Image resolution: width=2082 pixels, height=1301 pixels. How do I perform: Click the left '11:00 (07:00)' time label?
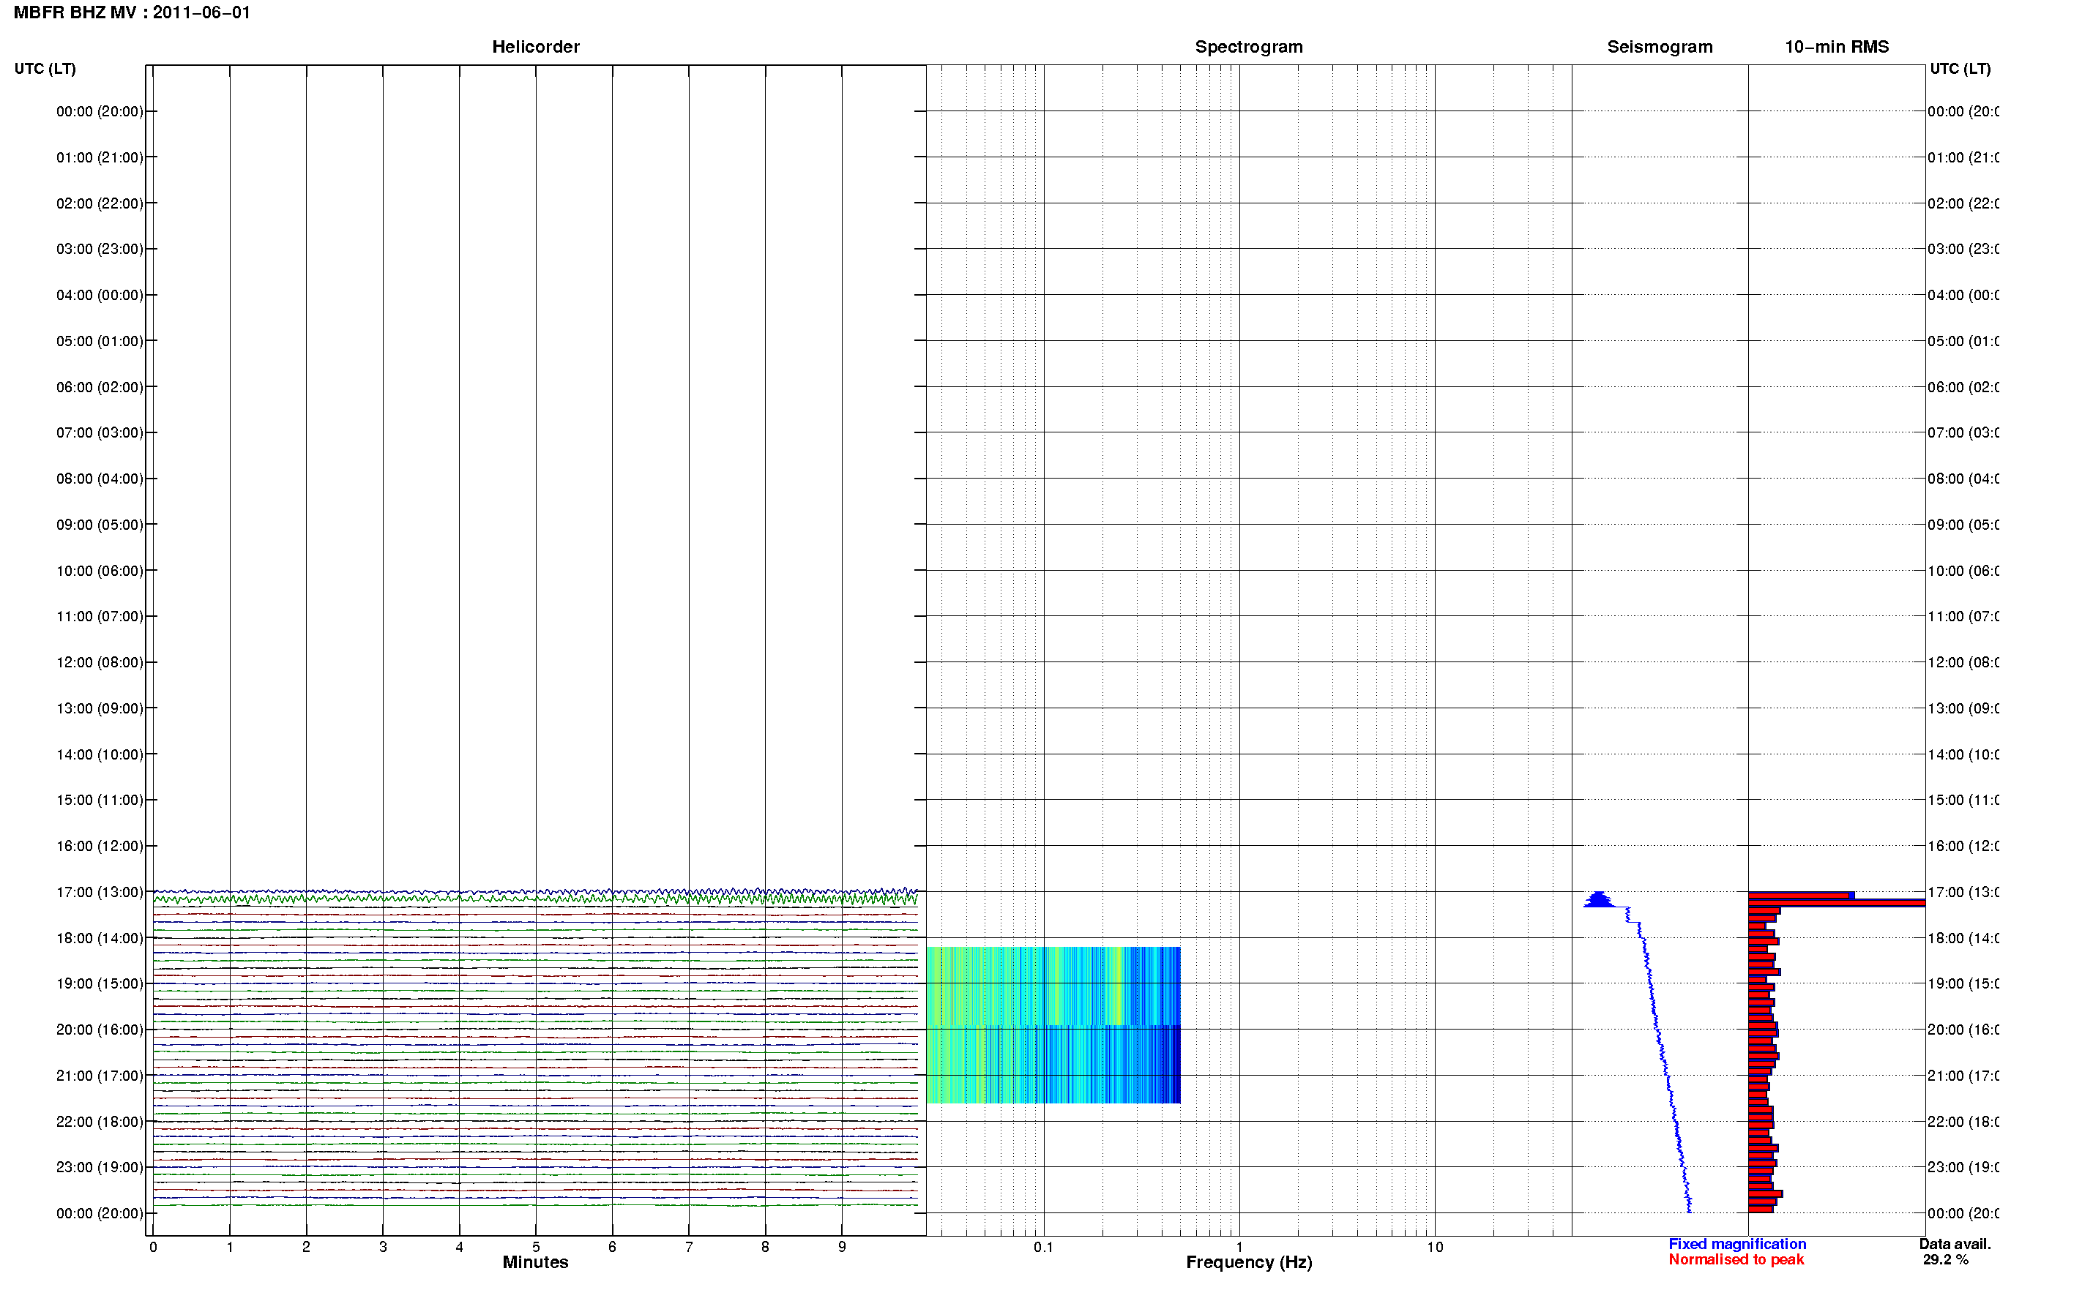pyautogui.click(x=100, y=616)
